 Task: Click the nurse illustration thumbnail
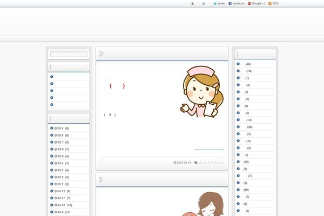tap(202, 92)
